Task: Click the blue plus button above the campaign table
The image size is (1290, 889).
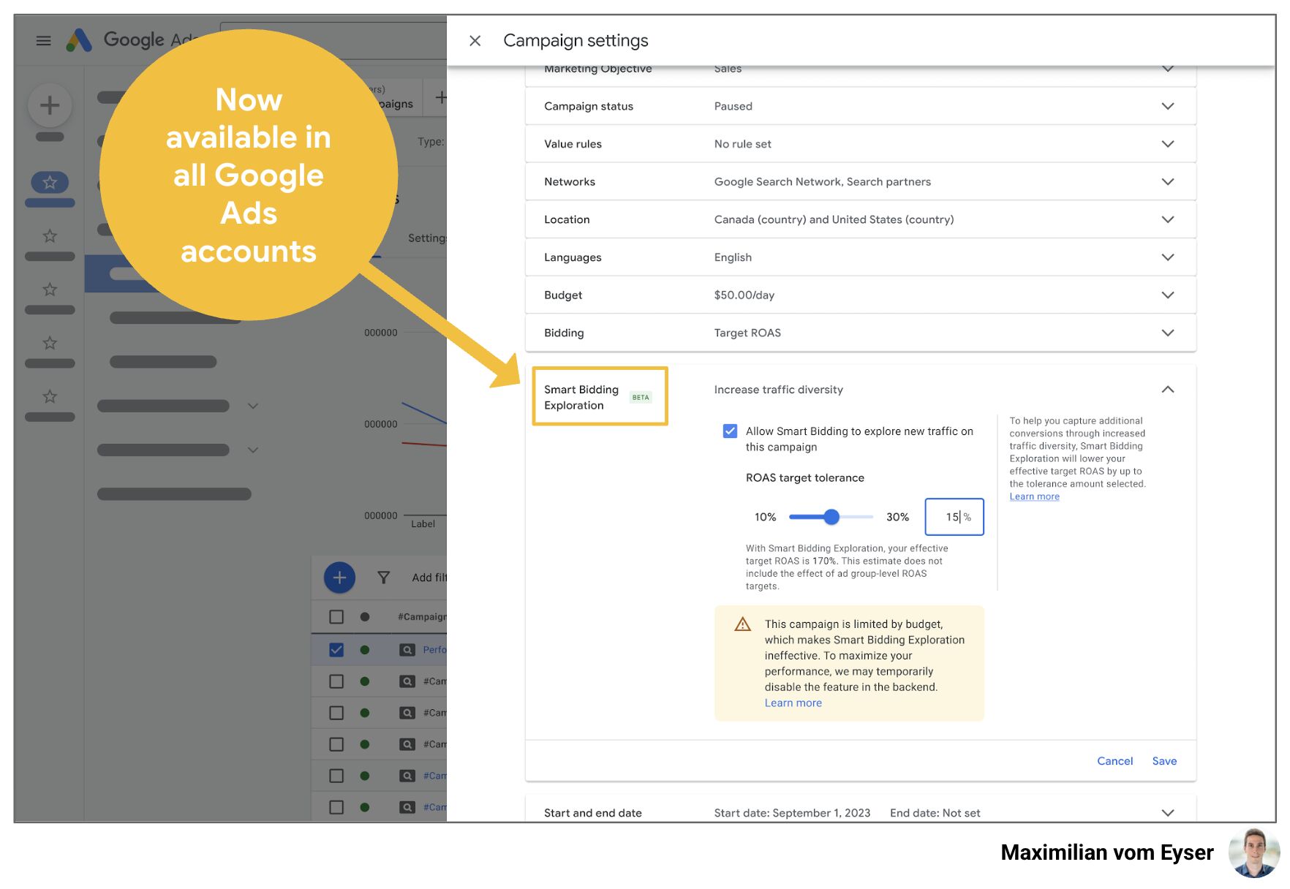Action: [339, 577]
